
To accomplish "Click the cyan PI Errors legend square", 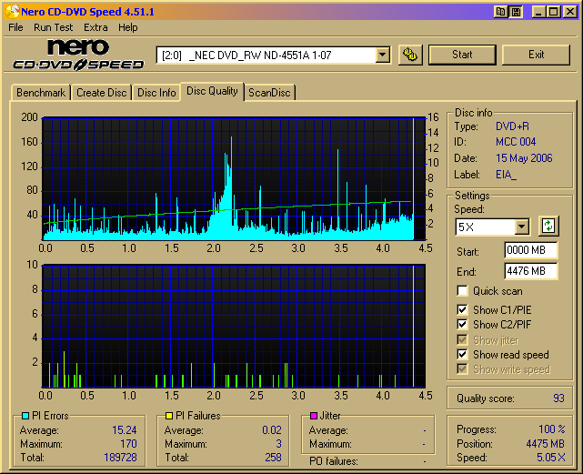I will click(x=25, y=416).
